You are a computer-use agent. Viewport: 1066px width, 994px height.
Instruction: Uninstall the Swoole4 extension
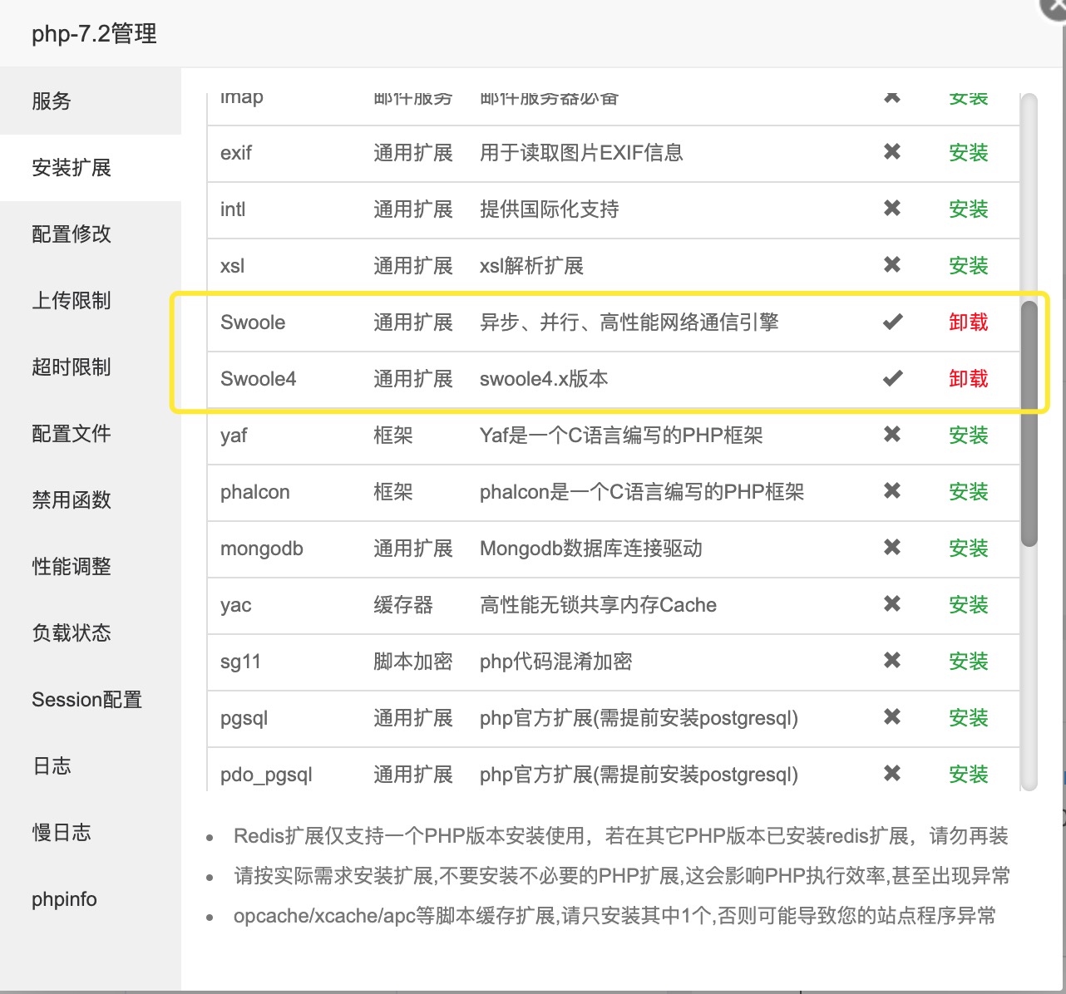click(x=969, y=379)
